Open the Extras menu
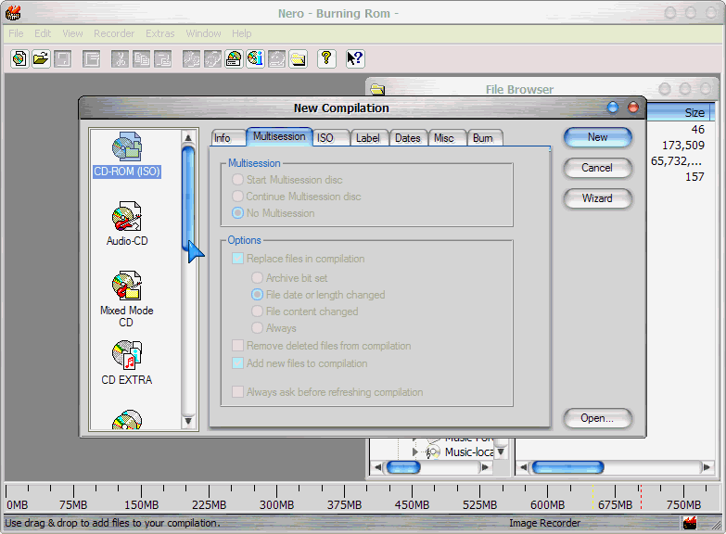 [x=160, y=33]
